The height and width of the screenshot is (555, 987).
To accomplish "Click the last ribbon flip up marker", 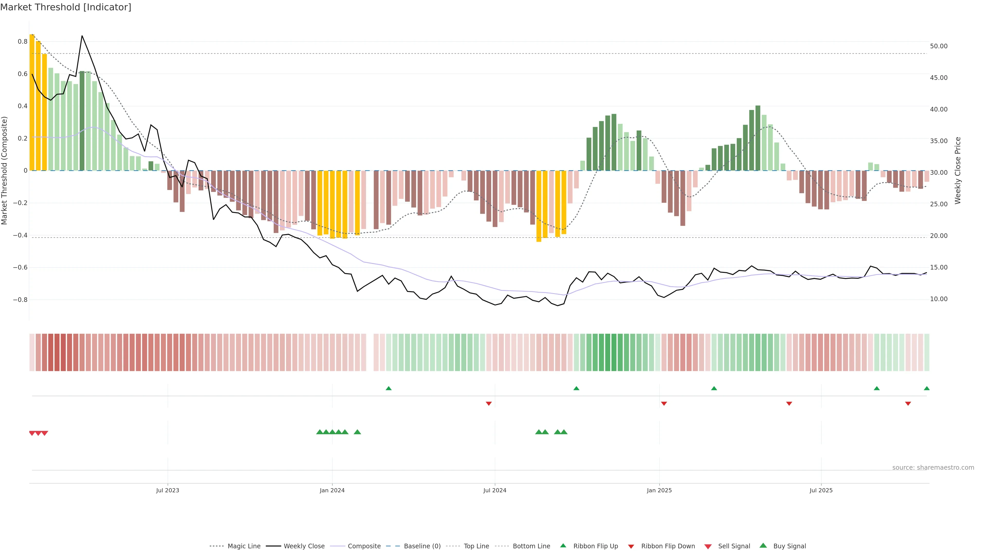I will point(926,388).
